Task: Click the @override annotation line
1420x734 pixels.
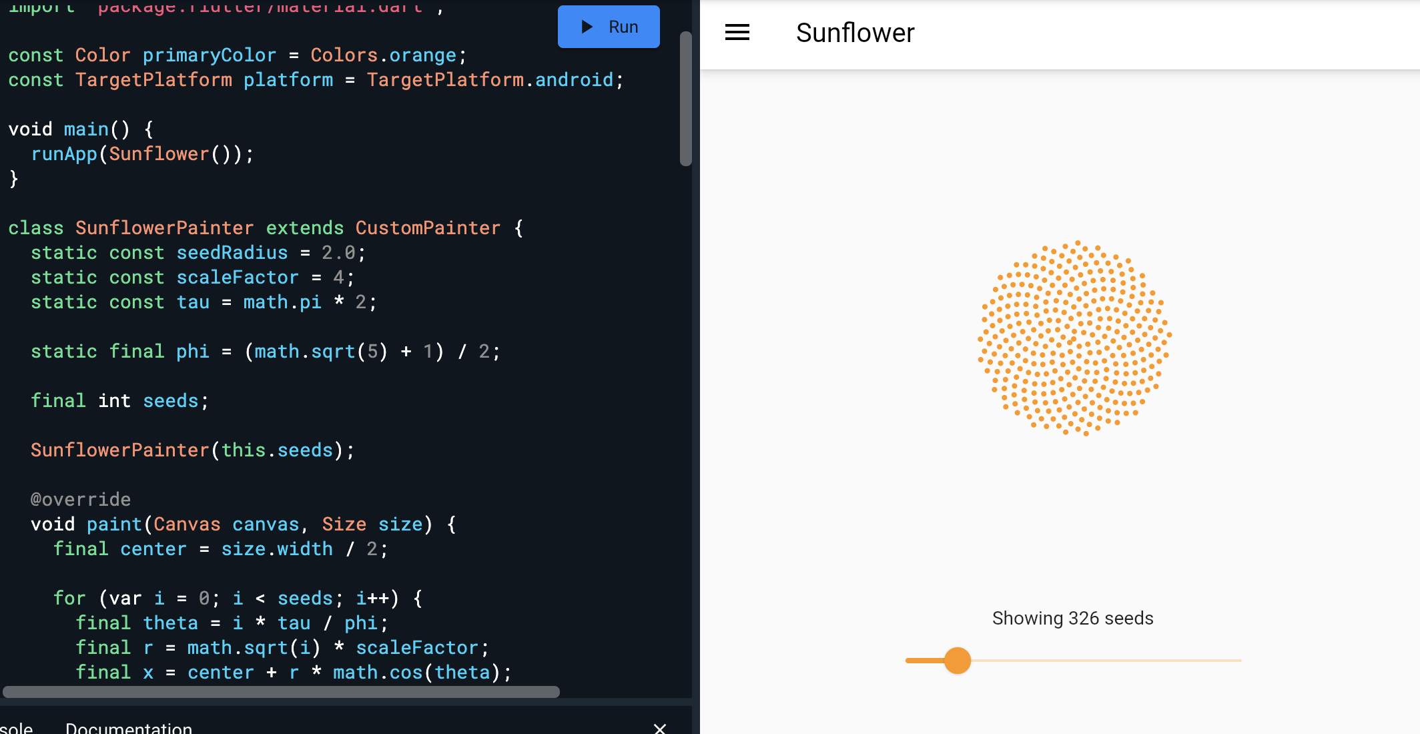Action: click(x=81, y=500)
